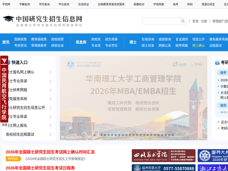Click the 快速入口 bookmark icon
This screenshot has height=171, width=228.
(9, 62)
